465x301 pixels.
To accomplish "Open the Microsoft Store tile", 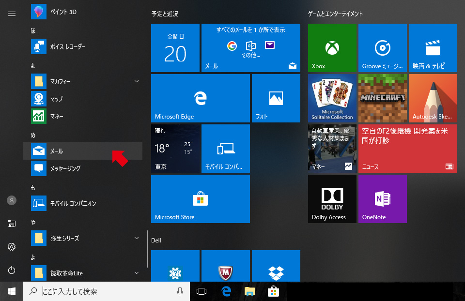I will pyautogui.click(x=201, y=199).
